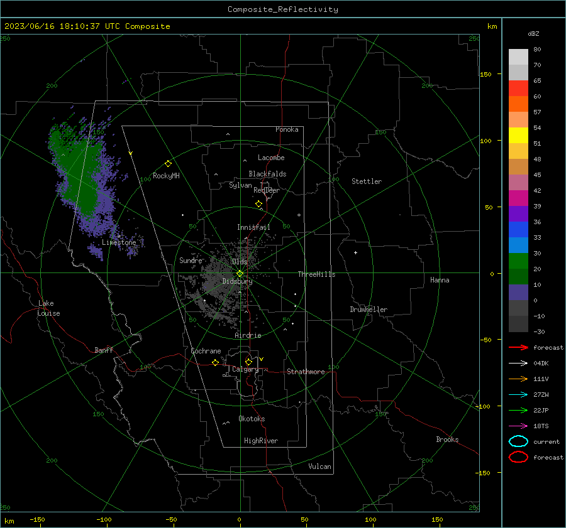Click the red forecast arrow in legend
This screenshot has height=528, width=566.
coord(518,347)
